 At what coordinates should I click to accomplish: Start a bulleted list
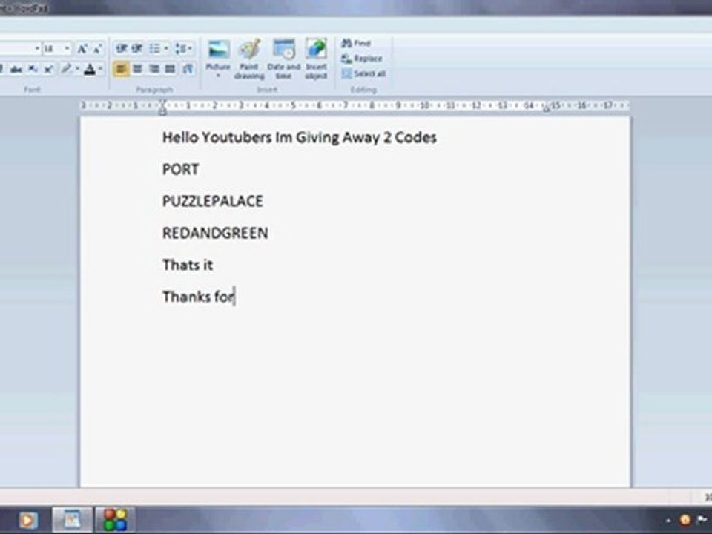pos(155,48)
